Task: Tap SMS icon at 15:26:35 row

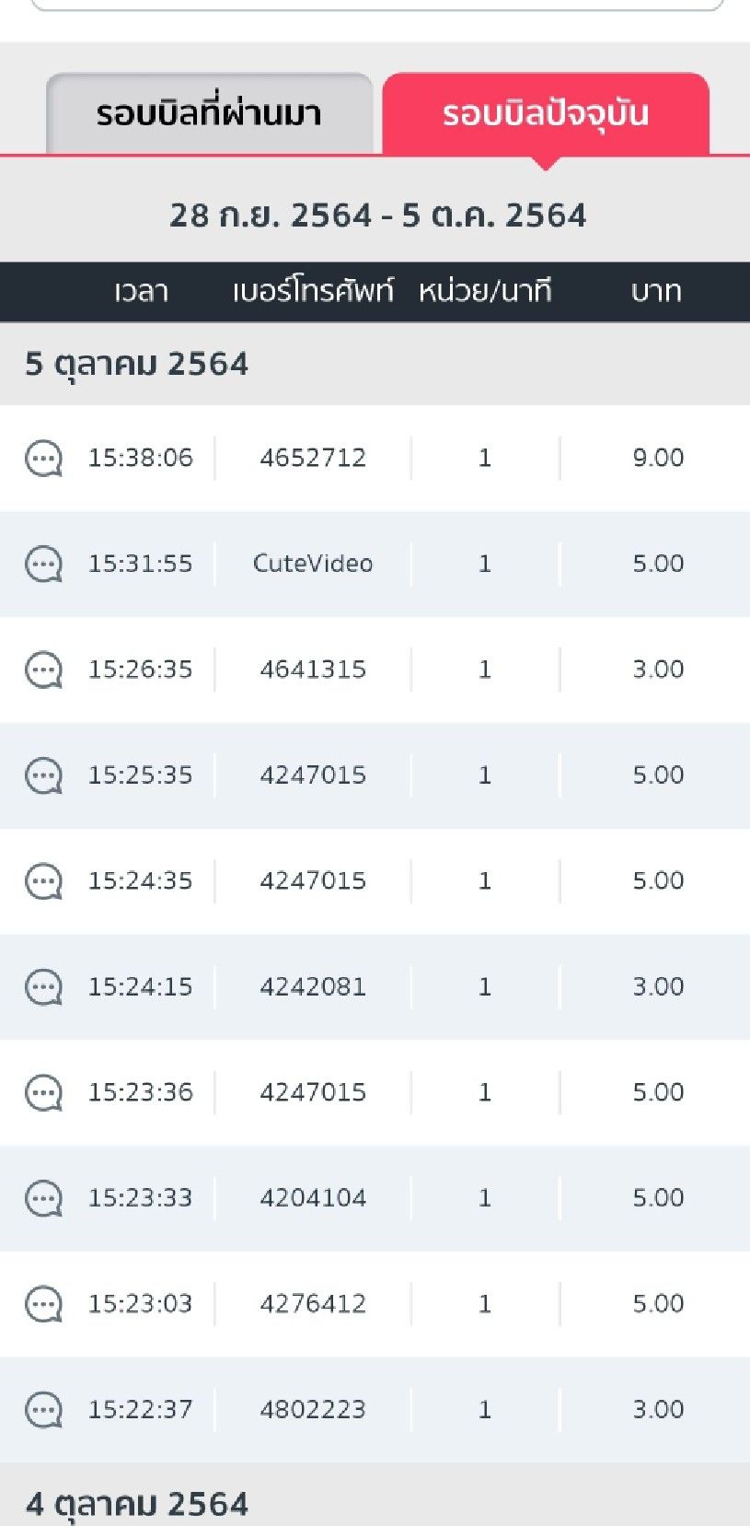Action: [x=43, y=670]
